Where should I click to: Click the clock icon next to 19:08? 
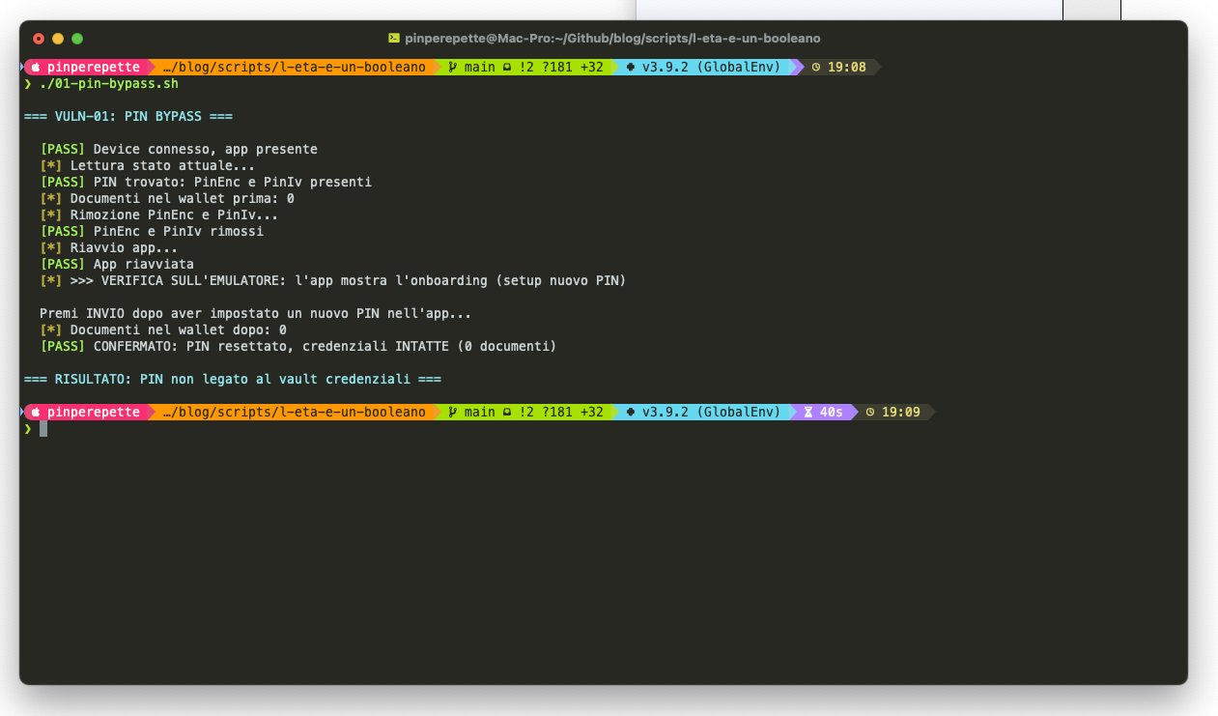(x=816, y=68)
